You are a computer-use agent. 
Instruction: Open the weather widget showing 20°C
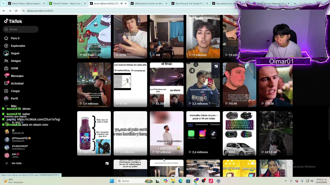[x=13, y=181]
